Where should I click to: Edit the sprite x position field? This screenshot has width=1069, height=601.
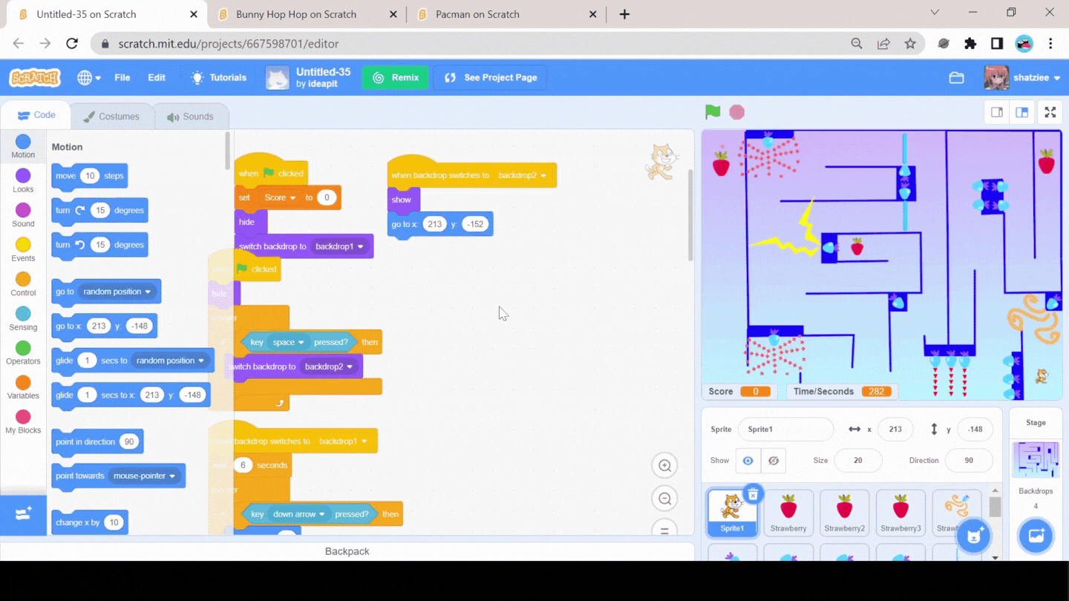click(x=895, y=429)
